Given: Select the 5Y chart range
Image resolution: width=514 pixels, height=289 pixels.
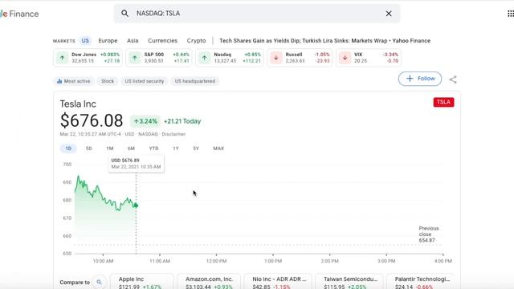Looking at the screenshot, I should [196, 149].
